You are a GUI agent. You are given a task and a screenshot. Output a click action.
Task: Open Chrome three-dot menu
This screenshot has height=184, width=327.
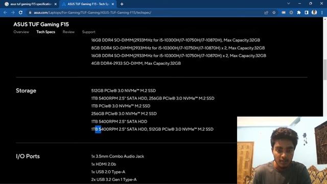322,13
